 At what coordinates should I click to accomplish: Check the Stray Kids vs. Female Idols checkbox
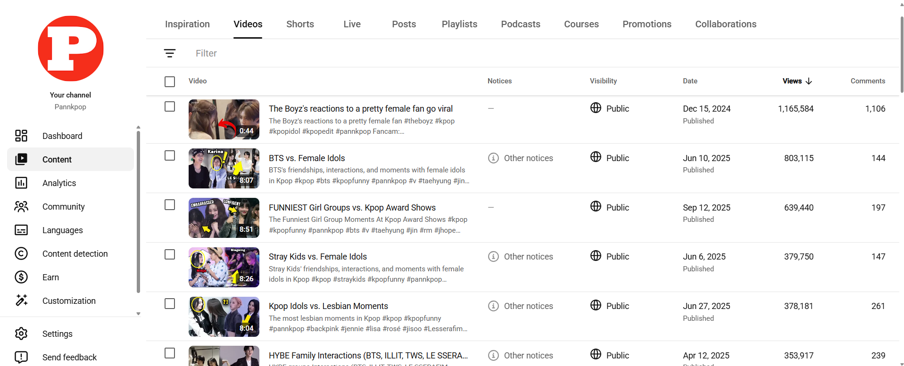(x=170, y=254)
